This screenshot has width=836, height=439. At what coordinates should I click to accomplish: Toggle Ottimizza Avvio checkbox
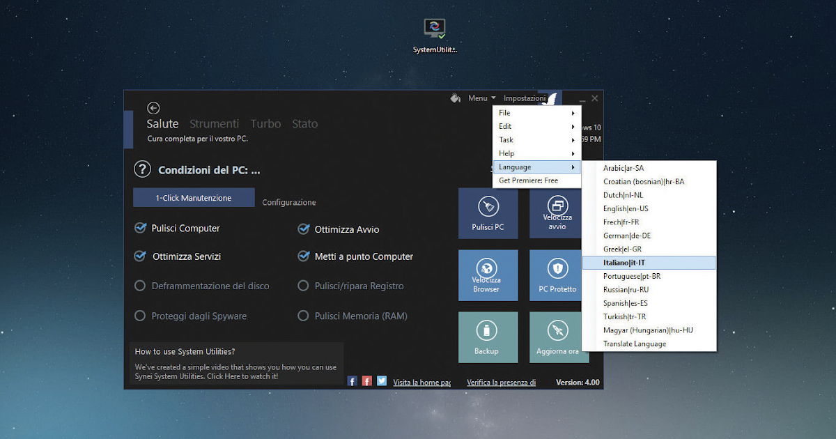point(303,229)
